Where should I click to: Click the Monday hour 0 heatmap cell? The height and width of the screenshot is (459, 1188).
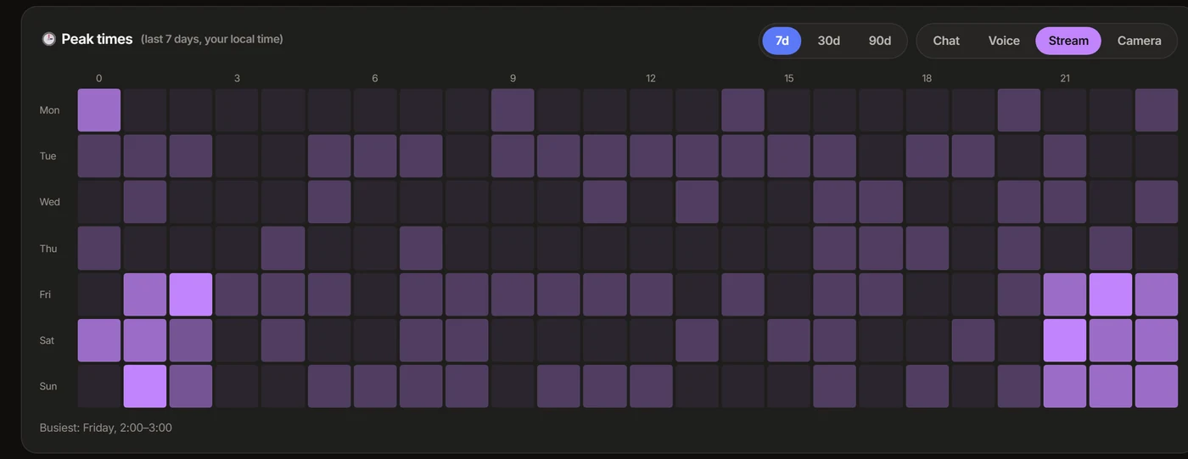tap(99, 110)
